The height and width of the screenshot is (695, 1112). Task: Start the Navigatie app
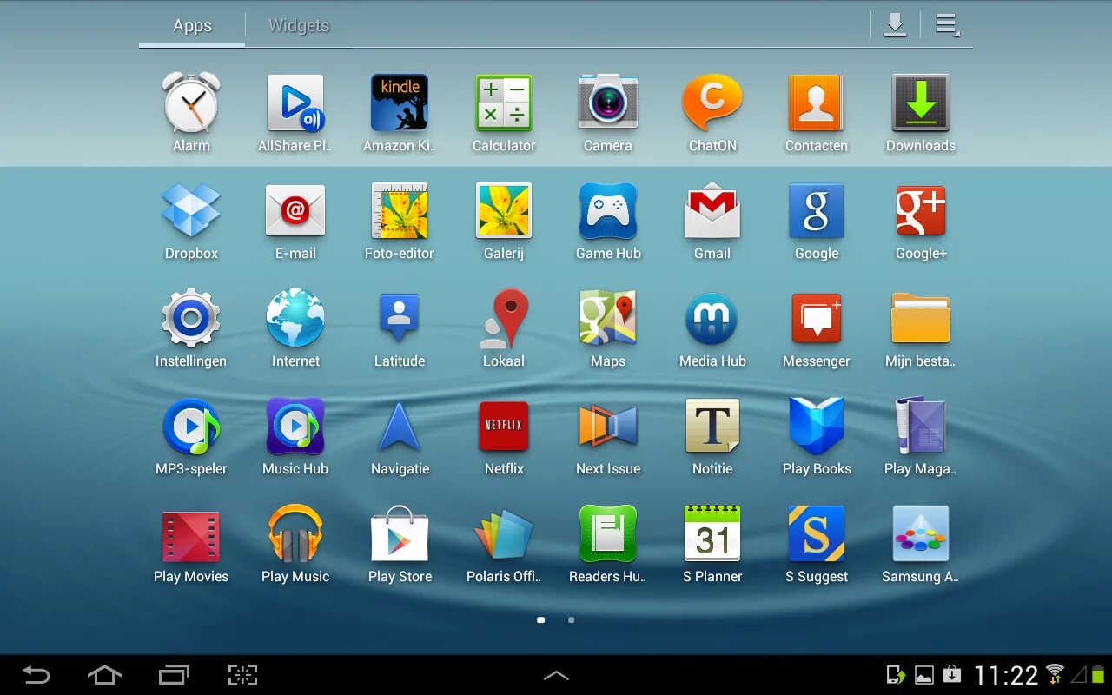click(400, 427)
